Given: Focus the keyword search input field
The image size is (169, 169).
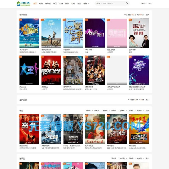Looking at the screenshot, I should [114, 3].
